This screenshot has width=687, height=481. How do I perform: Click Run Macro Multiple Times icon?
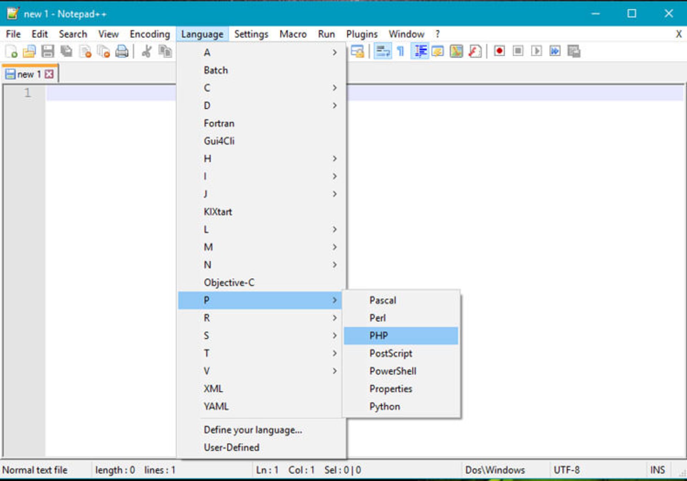[555, 51]
